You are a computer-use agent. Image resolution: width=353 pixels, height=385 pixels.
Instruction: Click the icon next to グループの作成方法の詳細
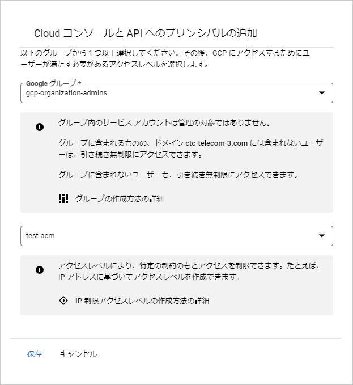(x=63, y=198)
